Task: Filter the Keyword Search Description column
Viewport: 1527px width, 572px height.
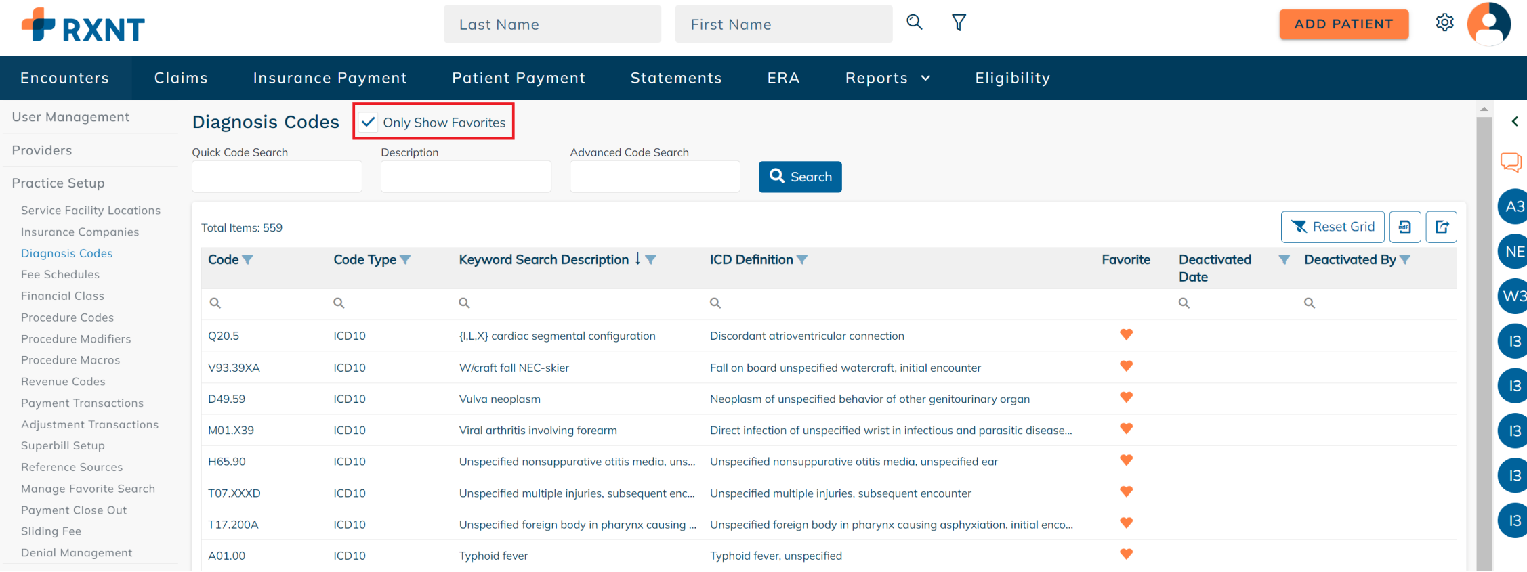Action: (x=650, y=260)
